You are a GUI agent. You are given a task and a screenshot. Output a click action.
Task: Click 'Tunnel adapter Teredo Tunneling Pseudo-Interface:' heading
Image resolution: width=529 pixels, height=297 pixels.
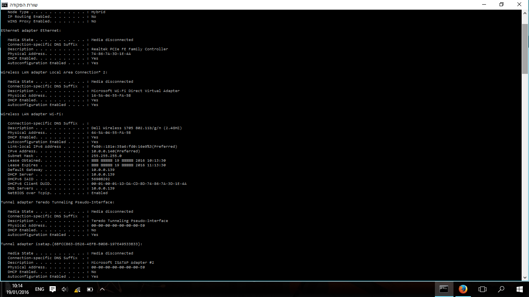[x=58, y=202]
